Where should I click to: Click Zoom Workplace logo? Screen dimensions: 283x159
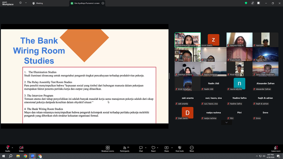pyautogui.click(x=8, y=4)
